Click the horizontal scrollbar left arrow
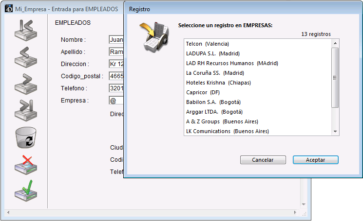 7,213
